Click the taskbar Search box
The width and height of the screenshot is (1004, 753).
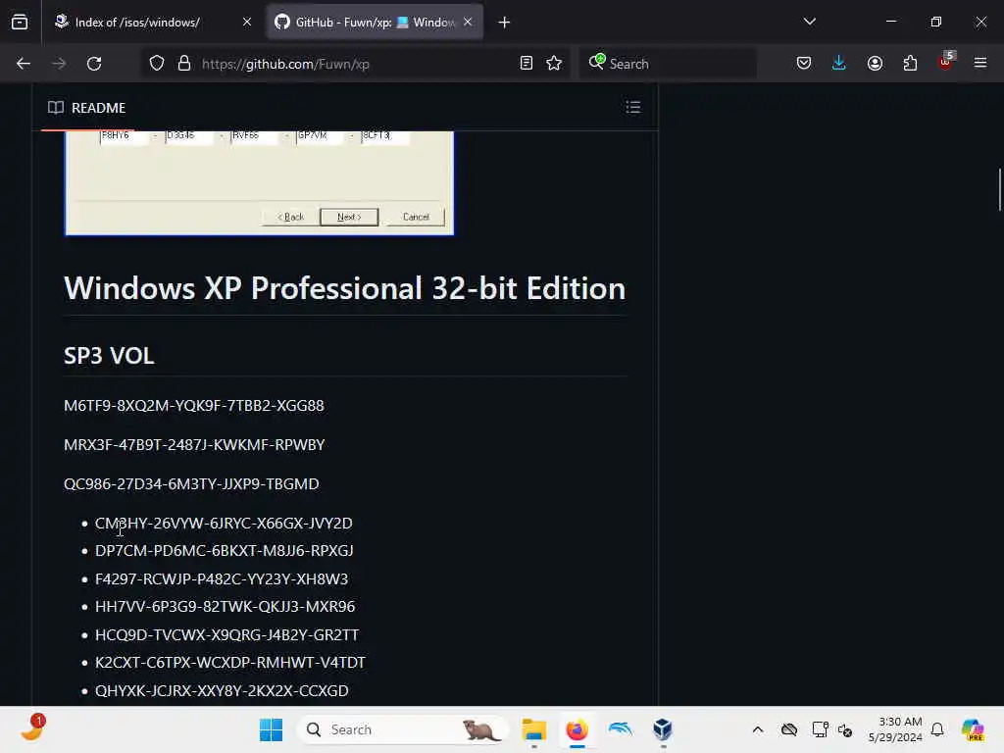[403, 729]
